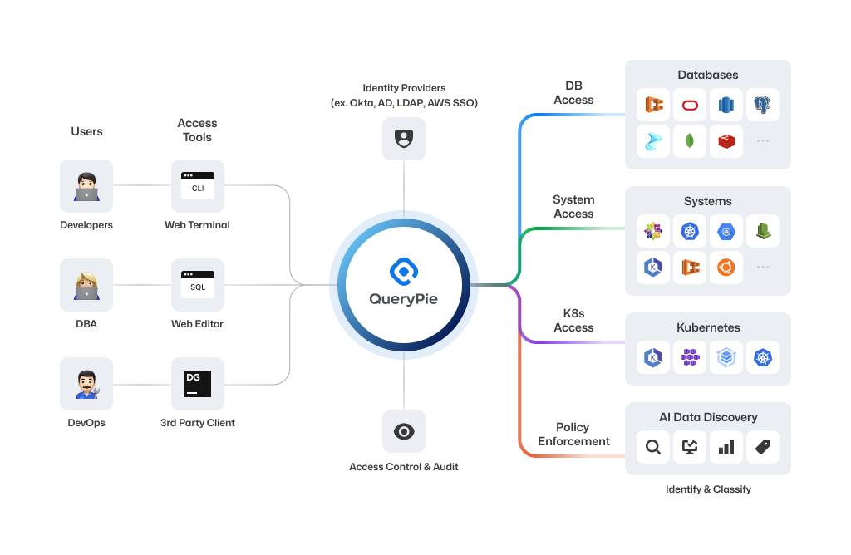
Task: Click the Oracle icon in Databases
Action: pyautogui.click(x=690, y=106)
